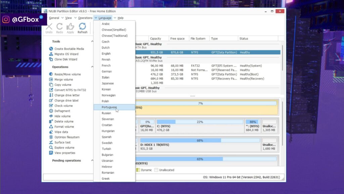Open the Wipe data operation
The width and height of the screenshot is (344, 194).
pos(58,132)
